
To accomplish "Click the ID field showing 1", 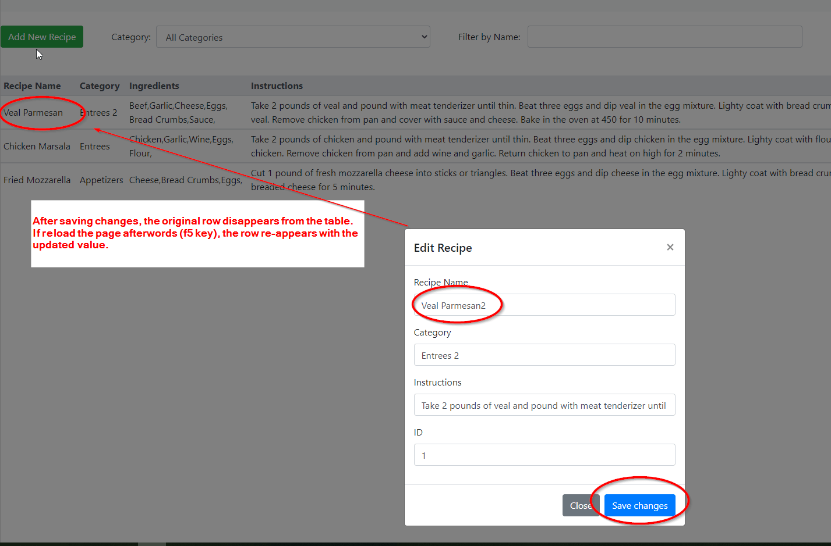I will click(x=544, y=455).
